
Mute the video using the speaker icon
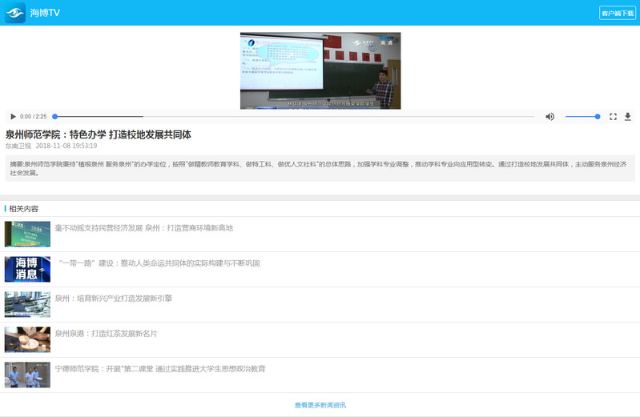coord(549,117)
